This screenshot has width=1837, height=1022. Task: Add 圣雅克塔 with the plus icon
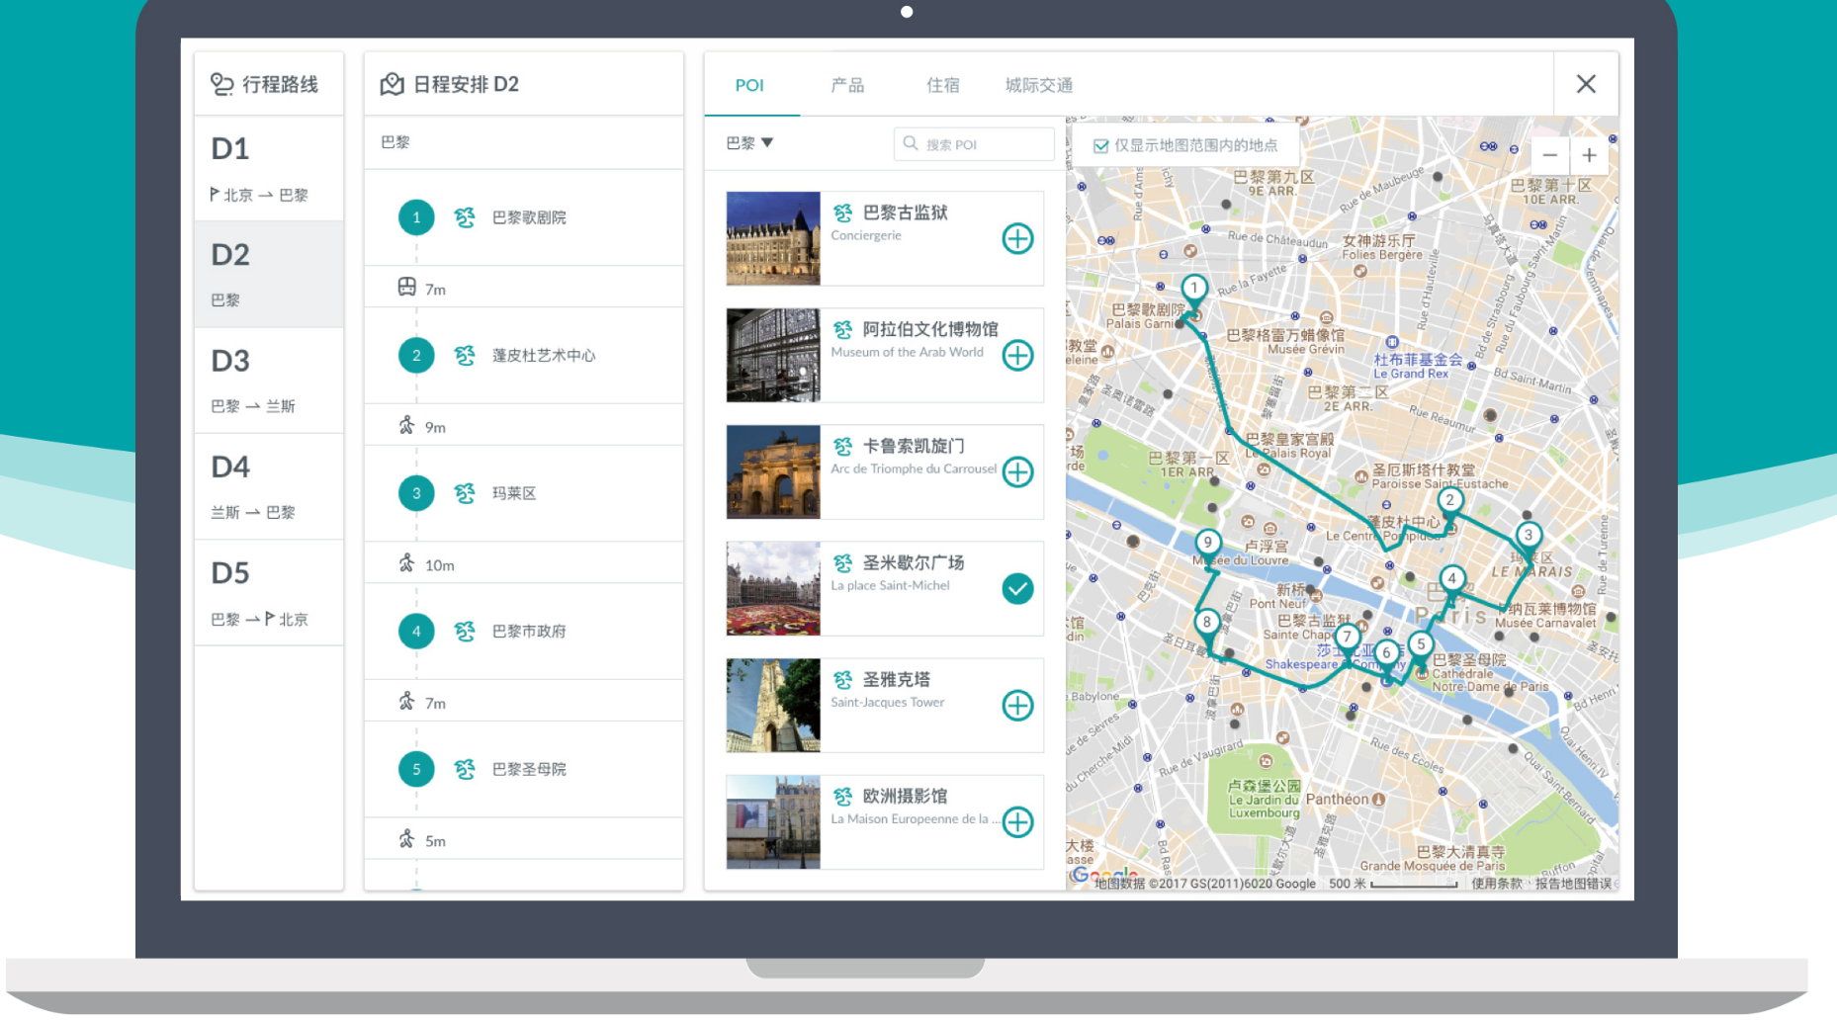pyautogui.click(x=1017, y=705)
